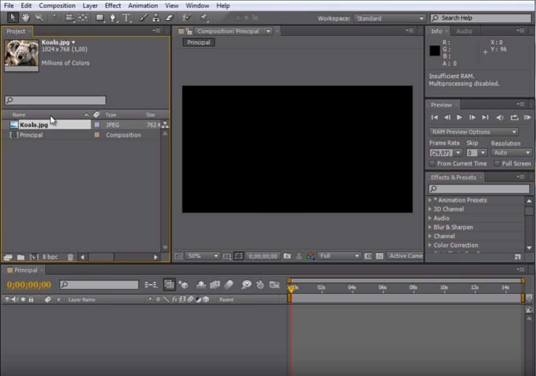Select the Hand tool
Image resolution: width=536 pixels, height=376 pixels.
pyautogui.click(x=26, y=17)
